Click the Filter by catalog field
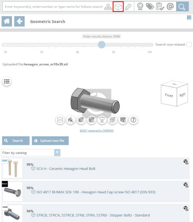This screenshot has height=222, width=193. pos(28,153)
